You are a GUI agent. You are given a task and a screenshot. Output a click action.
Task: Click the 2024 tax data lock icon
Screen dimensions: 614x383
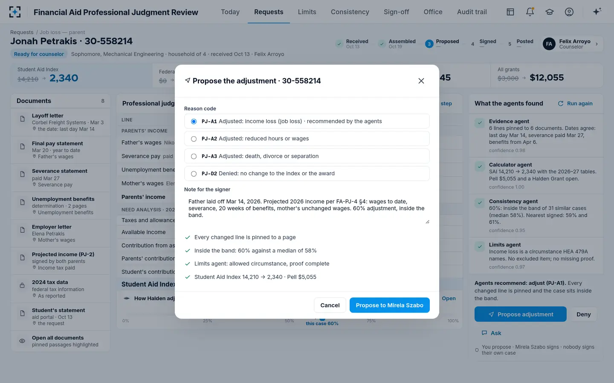tap(22, 285)
